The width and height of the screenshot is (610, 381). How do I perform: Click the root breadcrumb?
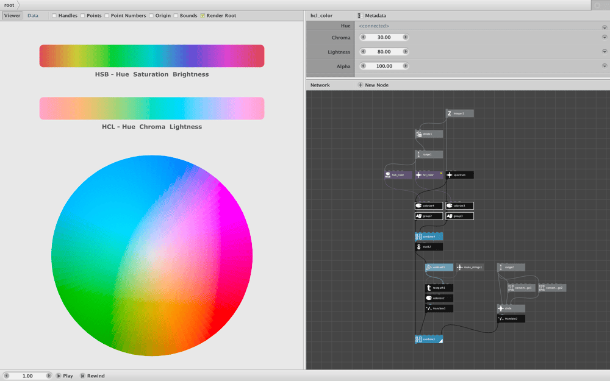pos(9,5)
